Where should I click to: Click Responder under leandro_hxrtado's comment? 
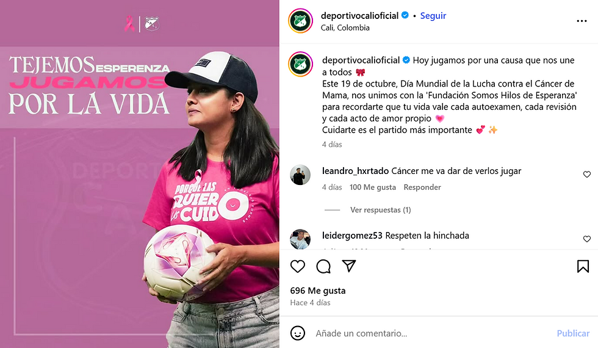(422, 187)
